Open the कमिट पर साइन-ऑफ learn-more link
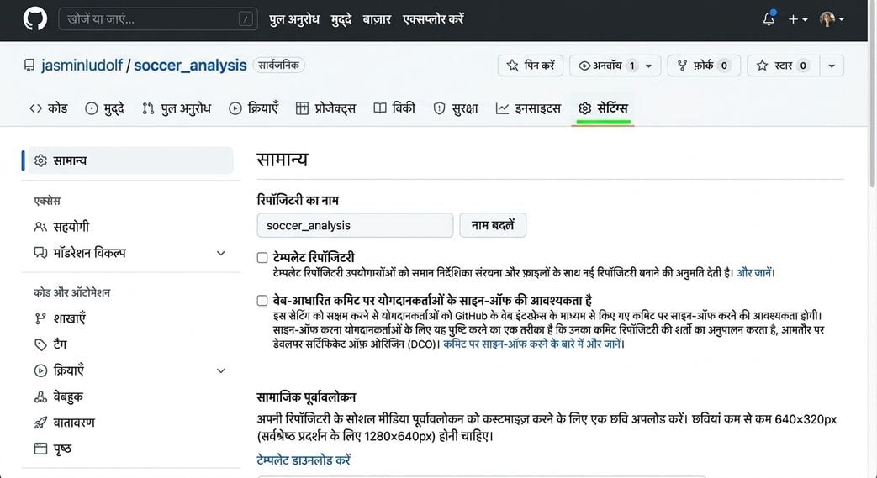 (532, 344)
